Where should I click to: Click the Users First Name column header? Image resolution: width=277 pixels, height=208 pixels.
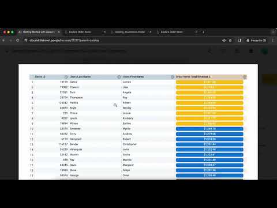133,77
